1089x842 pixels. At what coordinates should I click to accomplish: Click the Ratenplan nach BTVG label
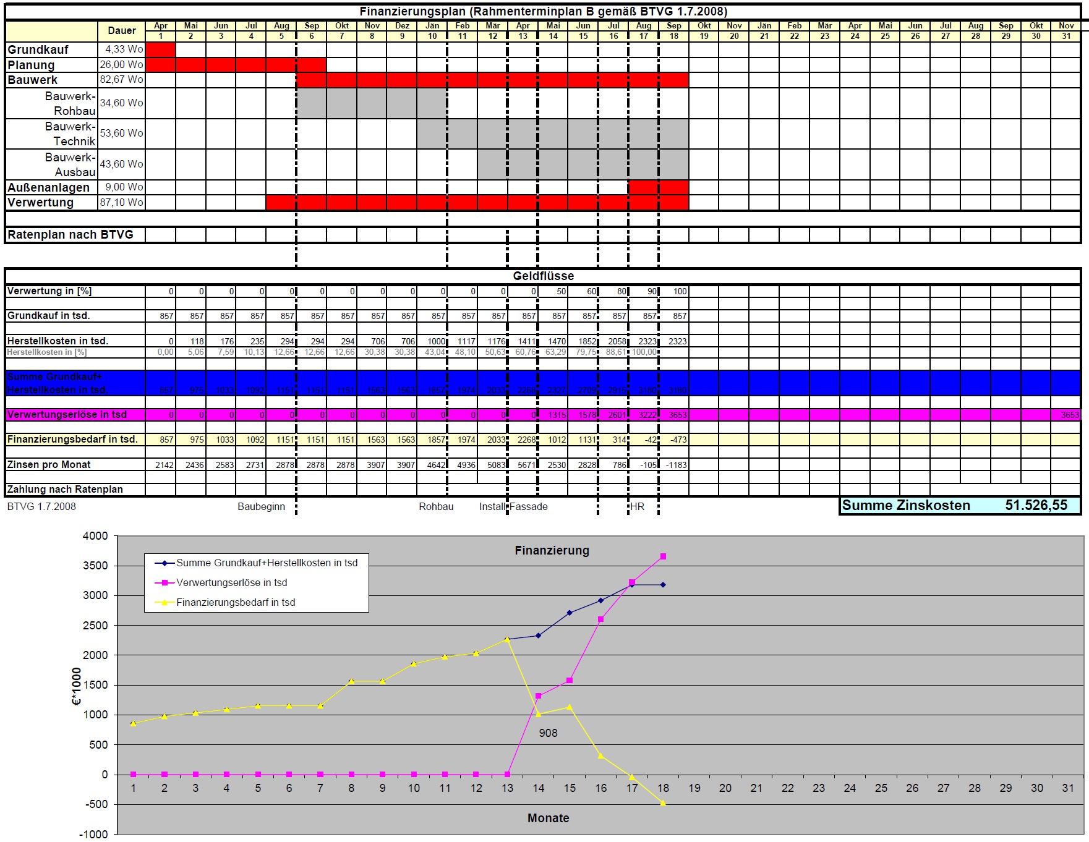[70, 234]
